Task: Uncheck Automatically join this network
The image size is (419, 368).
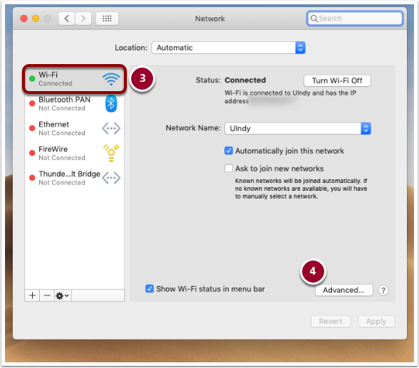Action: (x=229, y=151)
